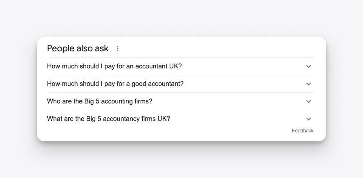The image size is (363, 178).
Task: Expand 'Who are the Big 5 accounting firms?'
Action: 100,101
